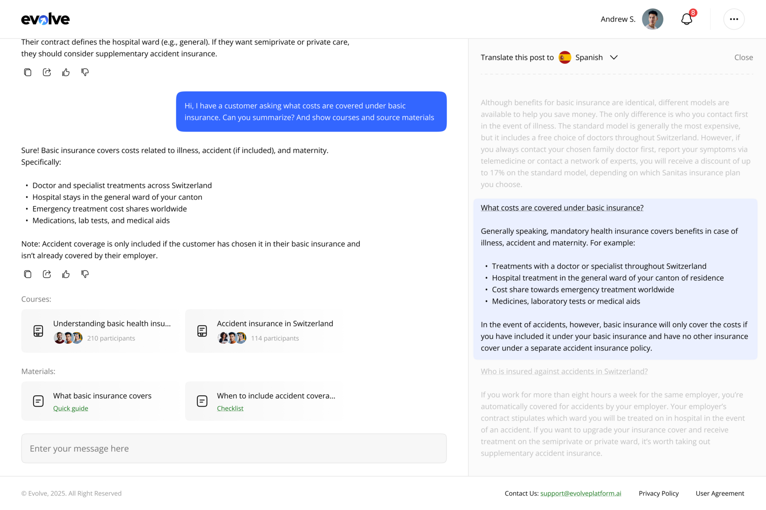The height and width of the screenshot is (510, 766).
Task: Copy the first reply about hospital ward
Action: pyautogui.click(x=28, y=72)
